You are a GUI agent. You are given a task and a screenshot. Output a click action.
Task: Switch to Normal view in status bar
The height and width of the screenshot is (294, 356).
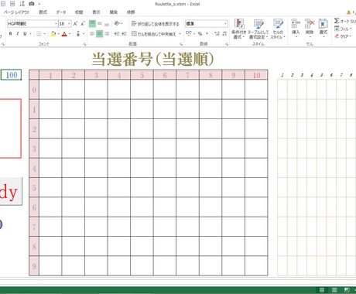322,290
